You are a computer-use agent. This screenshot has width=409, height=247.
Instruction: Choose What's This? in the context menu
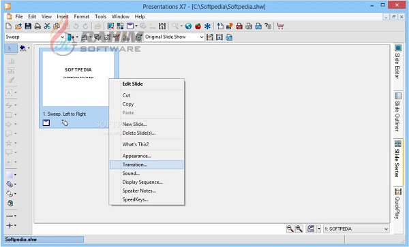coord(147,144)
